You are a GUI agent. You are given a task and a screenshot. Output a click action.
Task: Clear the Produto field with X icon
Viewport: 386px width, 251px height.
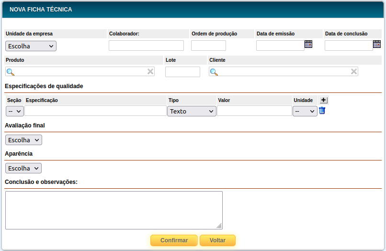[150, 71]
